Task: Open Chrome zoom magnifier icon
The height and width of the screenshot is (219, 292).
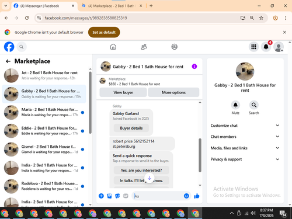Action: coord(252,18)
